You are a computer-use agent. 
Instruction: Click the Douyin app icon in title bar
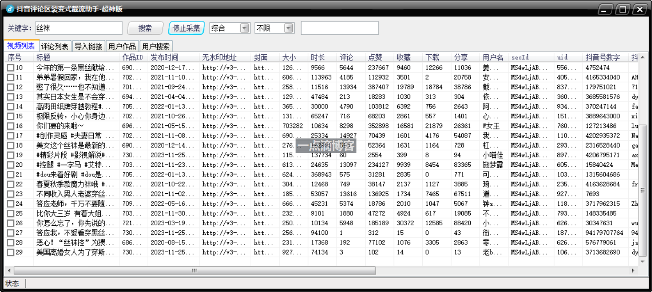pyautogui.click(x=10, y=9)
